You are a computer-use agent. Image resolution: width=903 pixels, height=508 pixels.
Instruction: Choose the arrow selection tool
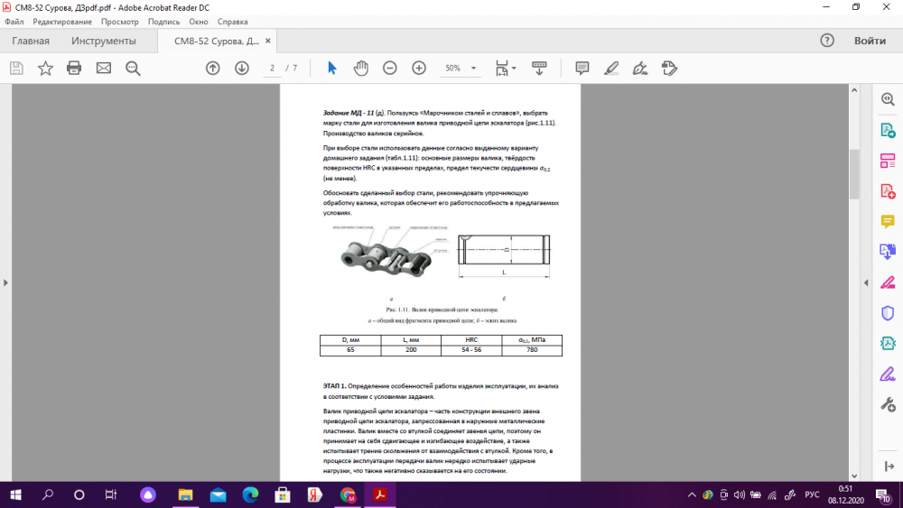(331, 68)
